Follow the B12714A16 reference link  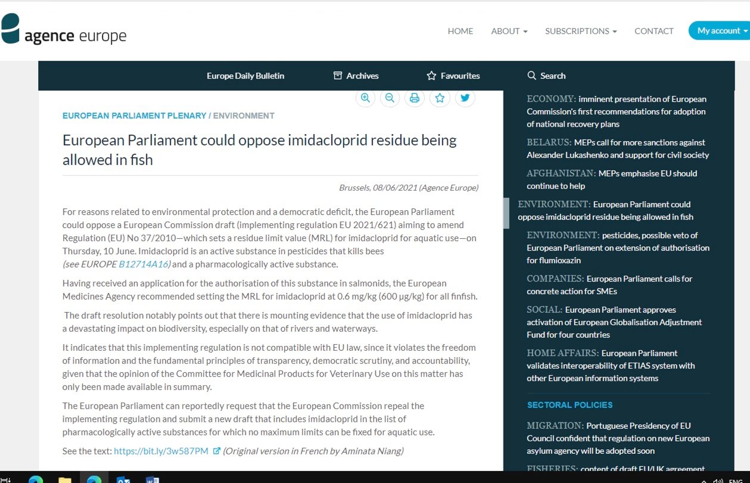[x=144, y=264]
